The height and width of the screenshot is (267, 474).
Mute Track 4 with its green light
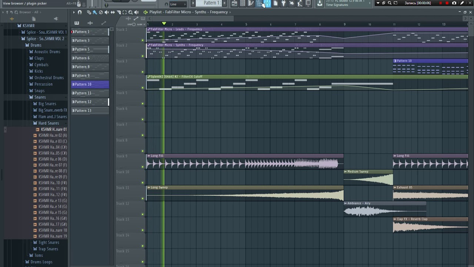point(143,88)
